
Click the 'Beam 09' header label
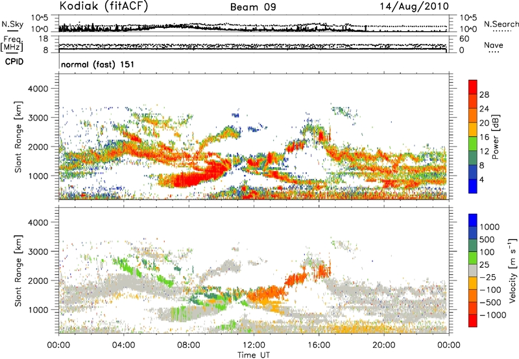pyautogui.click(x=253, y=7)
